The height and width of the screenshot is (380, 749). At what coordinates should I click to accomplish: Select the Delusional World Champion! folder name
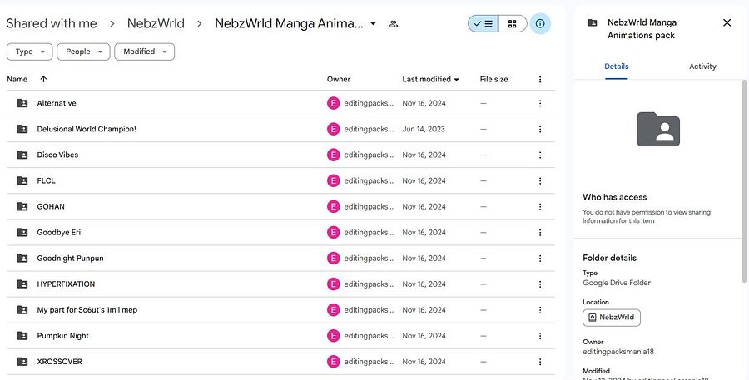(87, 129)
